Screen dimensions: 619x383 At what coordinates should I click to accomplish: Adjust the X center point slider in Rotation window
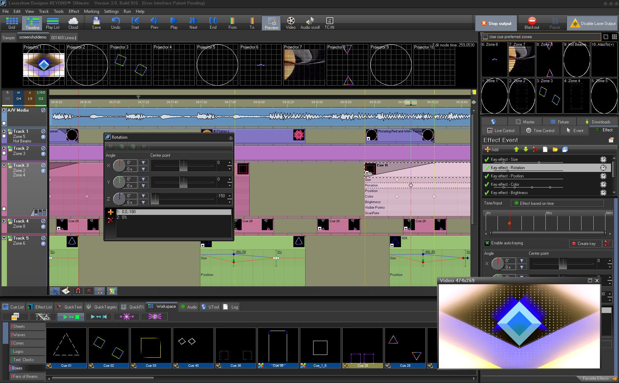click(183, 166)
